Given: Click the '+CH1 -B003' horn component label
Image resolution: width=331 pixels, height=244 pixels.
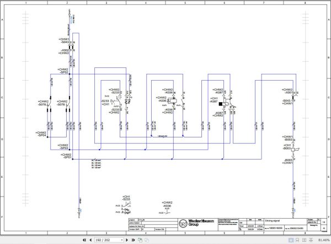Looking at the screenshot, I should [287, 147].
